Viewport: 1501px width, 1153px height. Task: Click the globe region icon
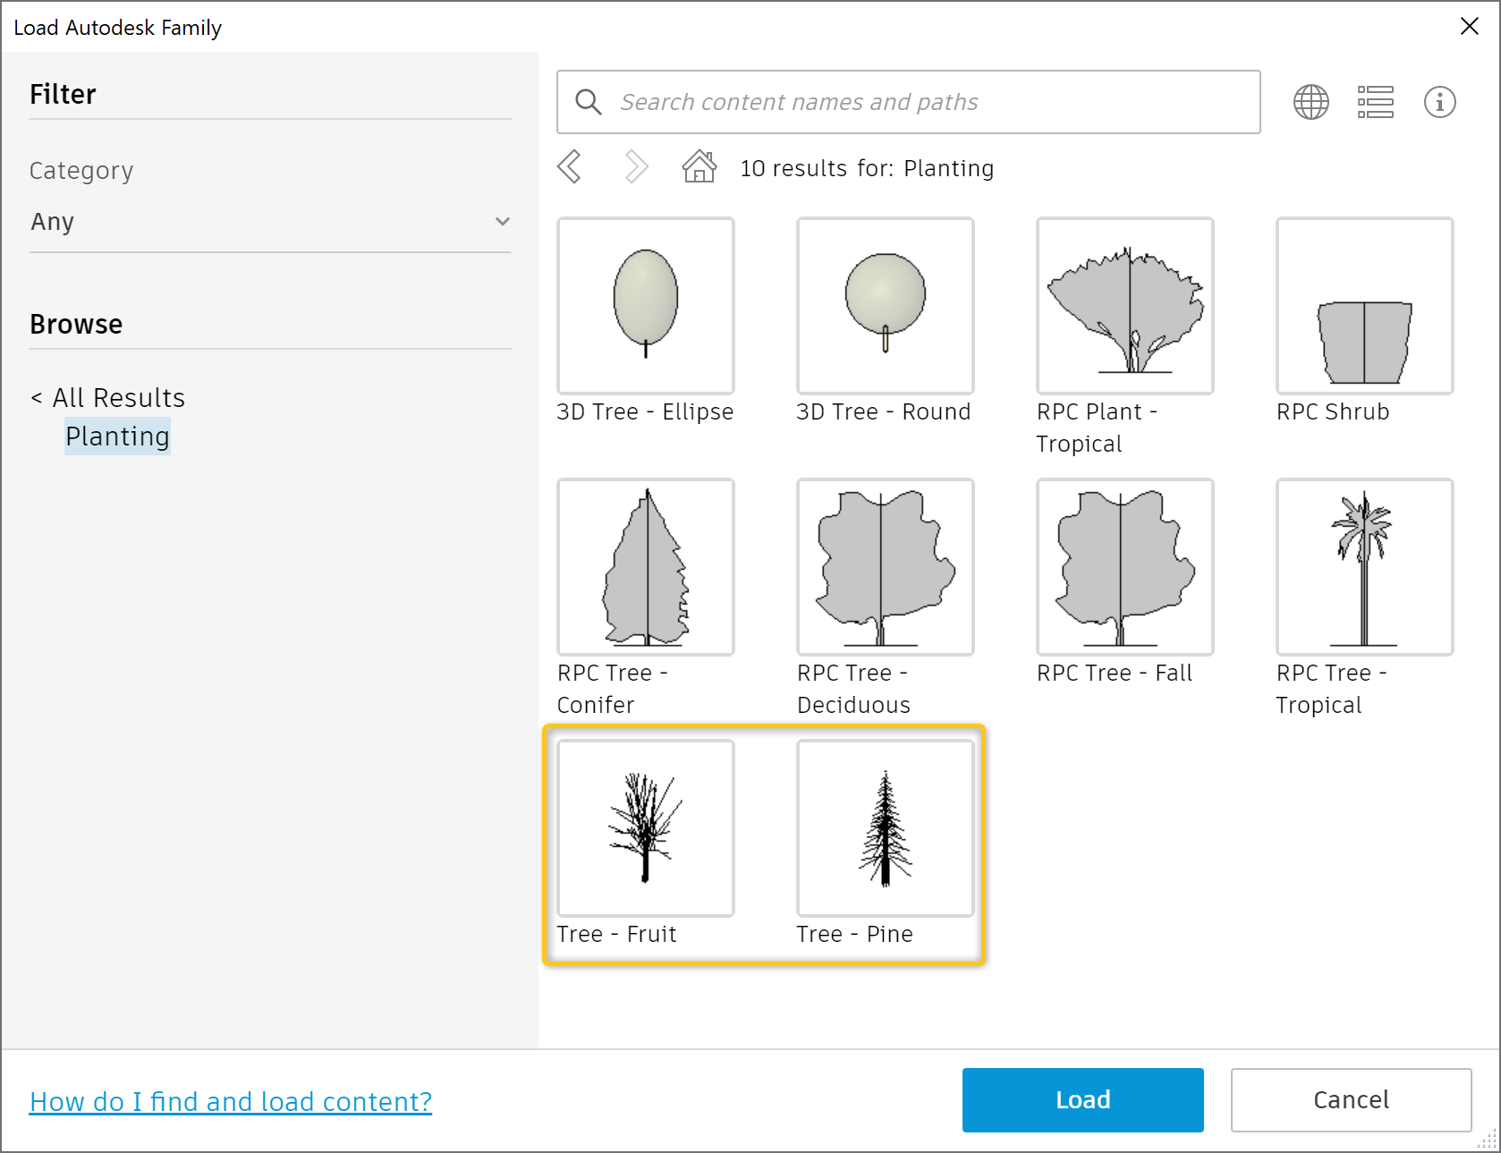click(x=1310, y=102)
